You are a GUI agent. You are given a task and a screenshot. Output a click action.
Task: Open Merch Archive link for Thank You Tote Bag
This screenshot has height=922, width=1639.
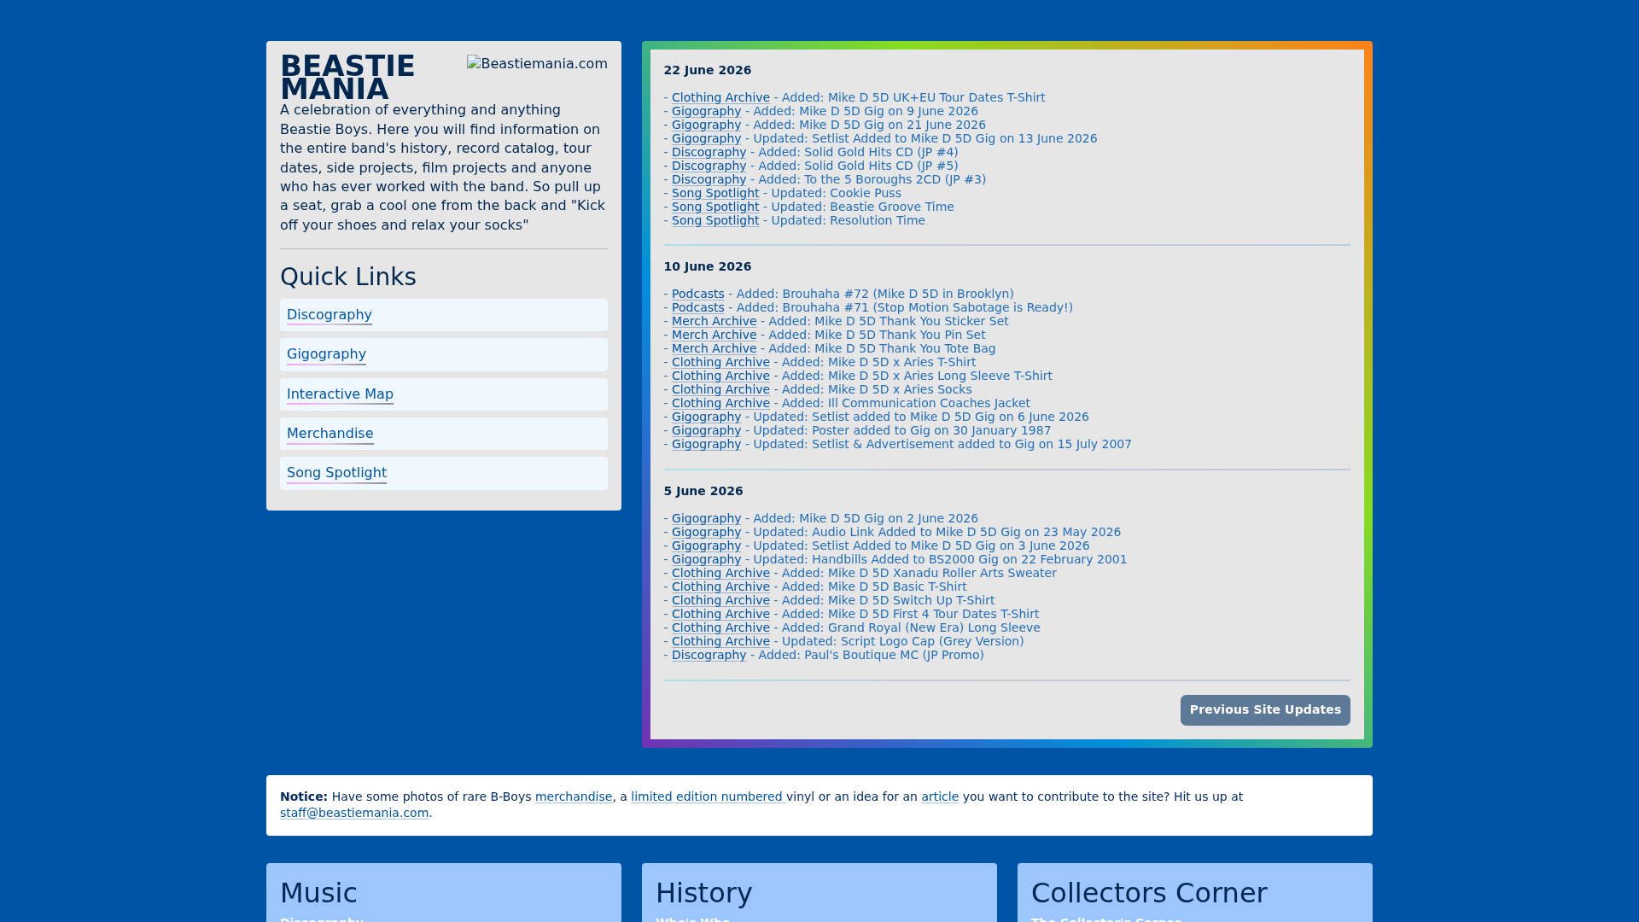tap(714, 349)
